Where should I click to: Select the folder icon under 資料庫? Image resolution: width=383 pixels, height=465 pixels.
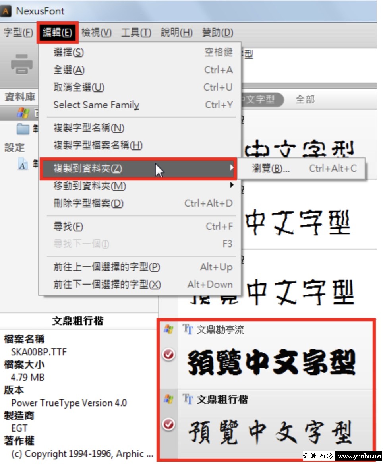pyautogui.click(x=23, y=129)
